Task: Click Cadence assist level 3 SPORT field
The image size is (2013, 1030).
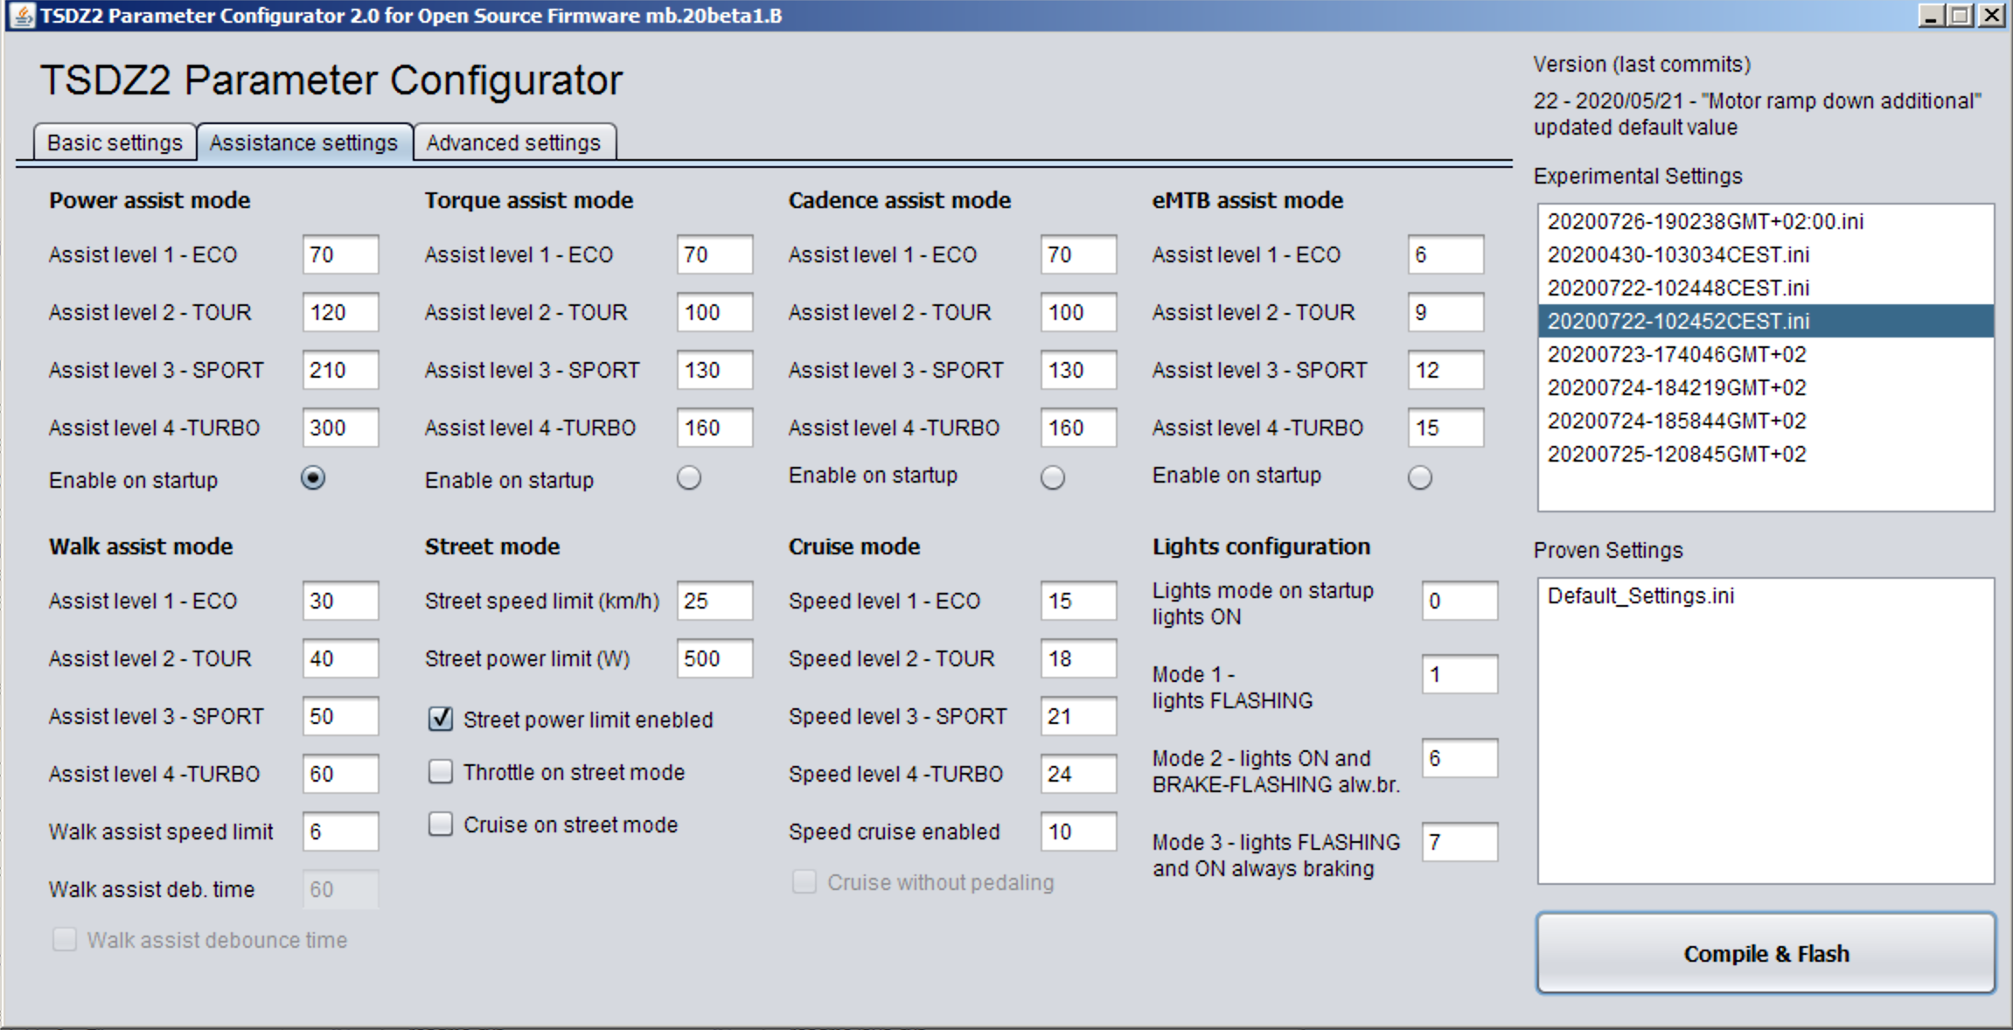Action: coord(1079,370)
